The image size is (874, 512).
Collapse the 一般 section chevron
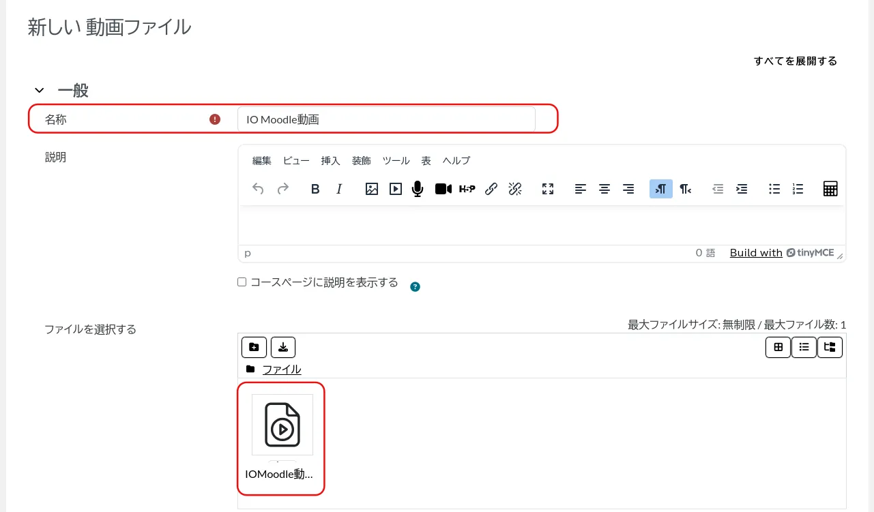tap(40, 90)
